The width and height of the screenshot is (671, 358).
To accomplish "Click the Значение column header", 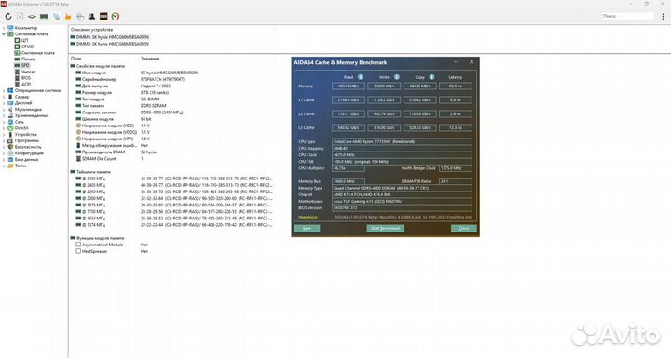I will click(x=150, y=58).
